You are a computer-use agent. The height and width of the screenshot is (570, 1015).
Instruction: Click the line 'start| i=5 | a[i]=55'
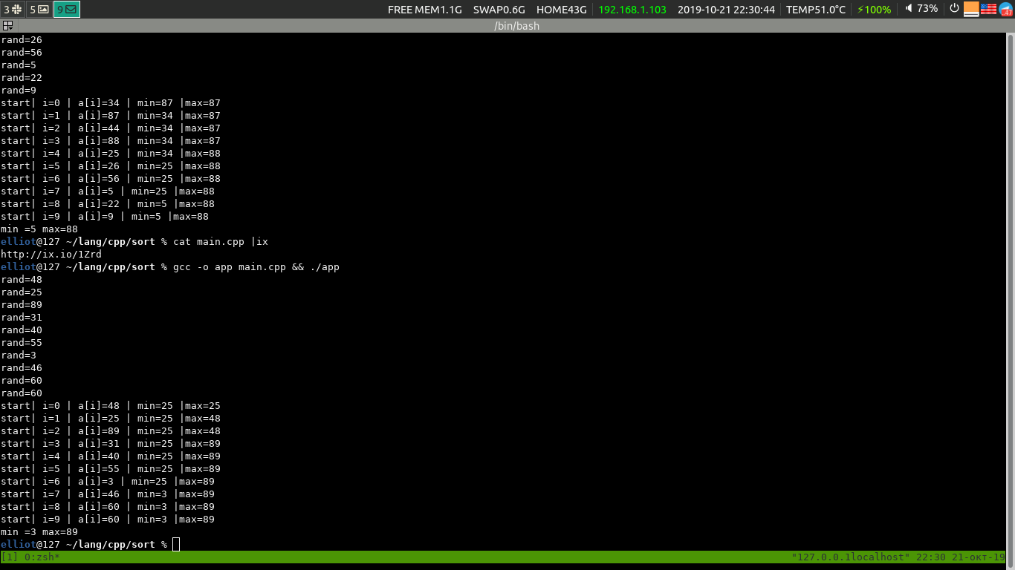pos(111,469)
